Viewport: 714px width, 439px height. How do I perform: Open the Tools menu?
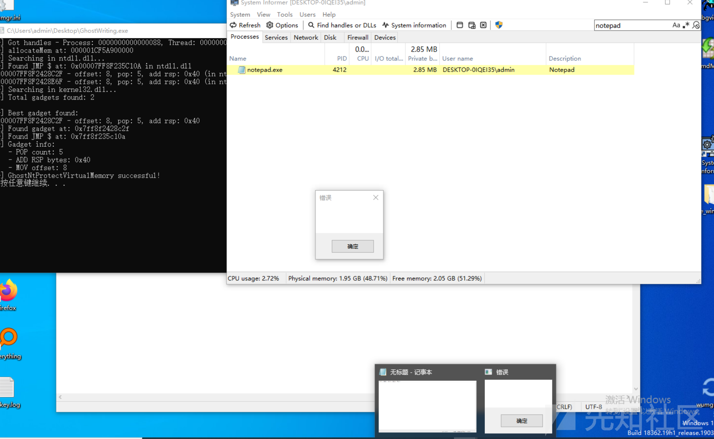click(x=285, y=15)
